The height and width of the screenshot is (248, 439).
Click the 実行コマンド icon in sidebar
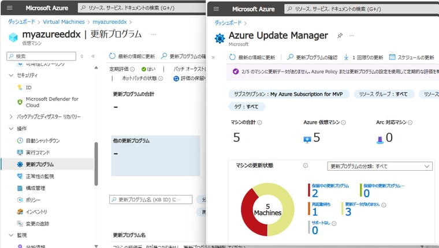coord(20,152)
